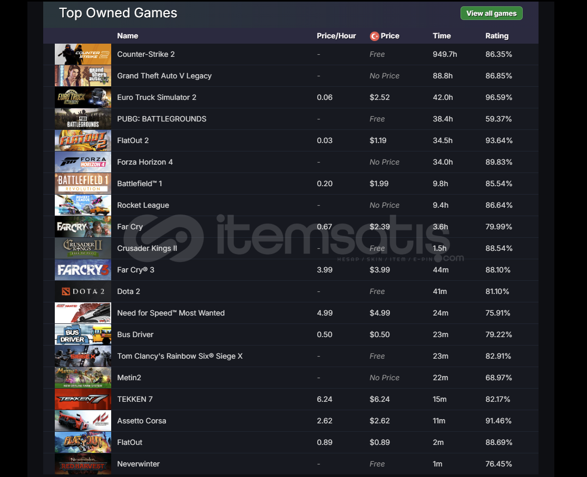Open the Bus Driver thumbnail
The height and width of the screenshot is (477, 587).
coord(83,334)
